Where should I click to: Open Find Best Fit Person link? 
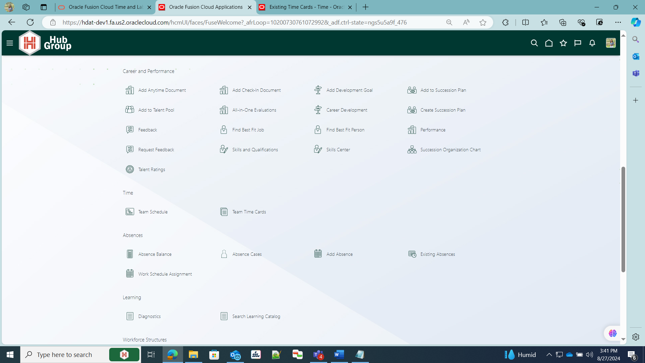coord(345,130)
